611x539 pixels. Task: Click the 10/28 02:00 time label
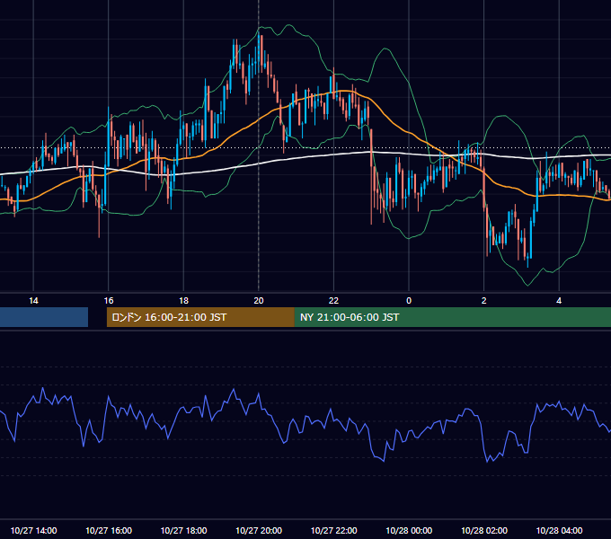click(x=484, y=530)
